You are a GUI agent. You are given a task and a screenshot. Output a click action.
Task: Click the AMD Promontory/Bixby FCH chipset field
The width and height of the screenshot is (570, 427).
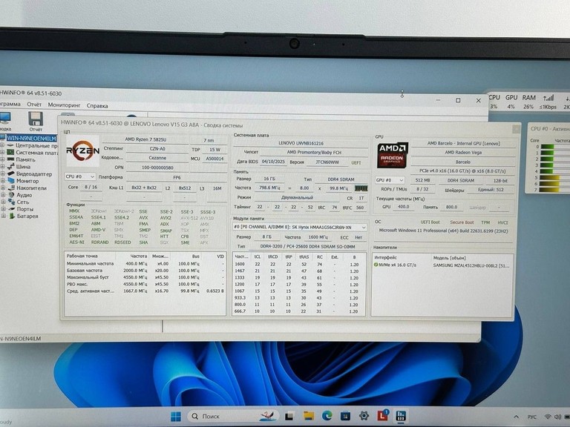[314, 153]
